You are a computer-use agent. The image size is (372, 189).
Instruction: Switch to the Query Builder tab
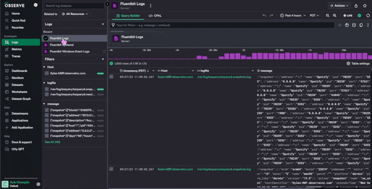pos(128,15)
